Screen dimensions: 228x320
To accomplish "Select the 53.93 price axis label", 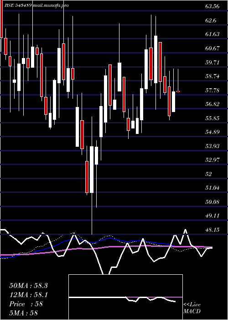I will point(212,146).
